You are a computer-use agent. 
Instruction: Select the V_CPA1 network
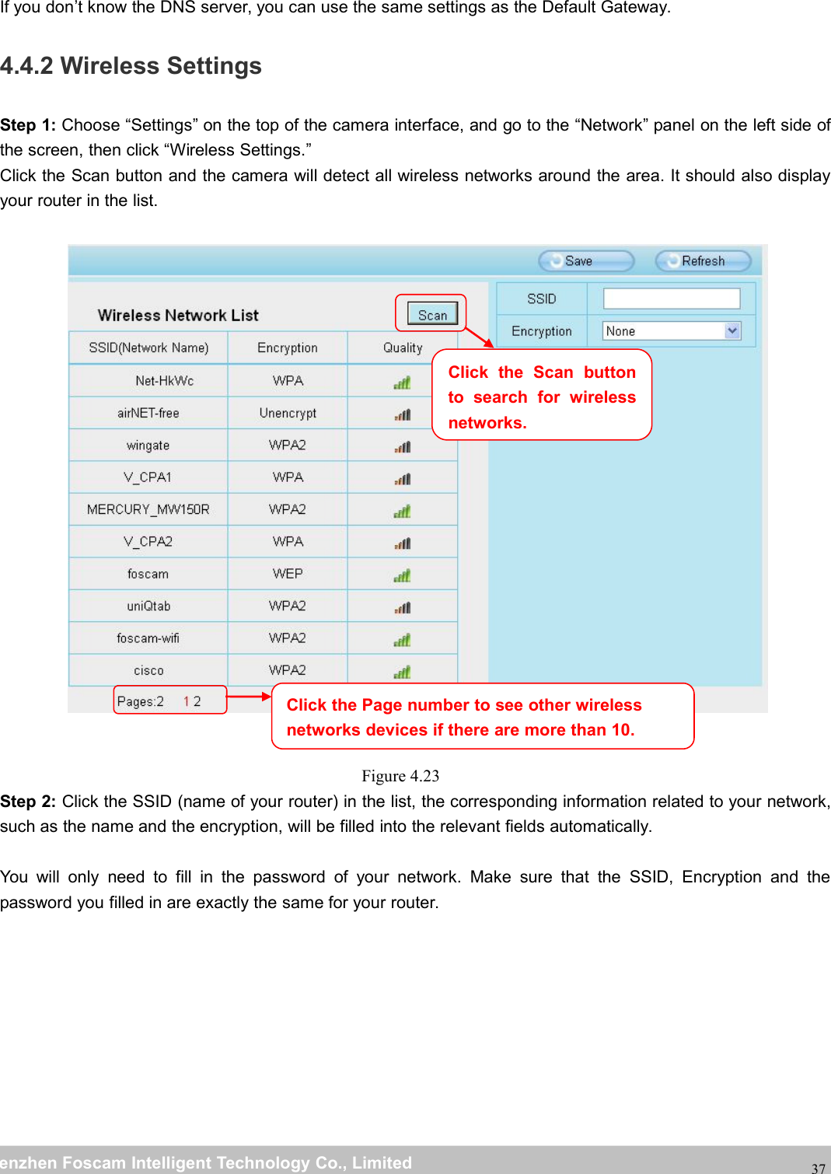148,477
